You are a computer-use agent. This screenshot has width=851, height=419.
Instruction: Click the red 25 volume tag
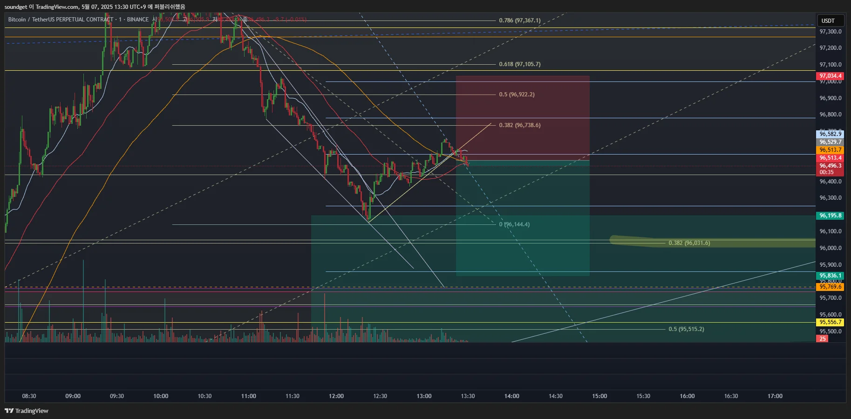click(x=823, y=339)
